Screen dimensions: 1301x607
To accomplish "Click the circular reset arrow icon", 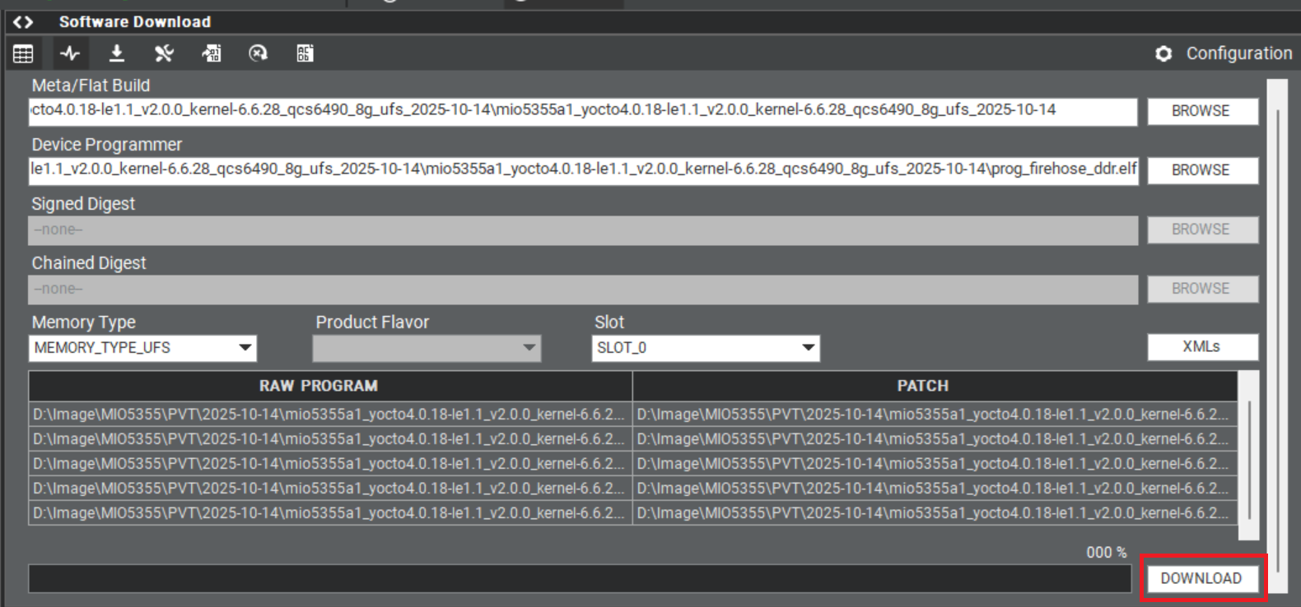I will coord(258,54).
